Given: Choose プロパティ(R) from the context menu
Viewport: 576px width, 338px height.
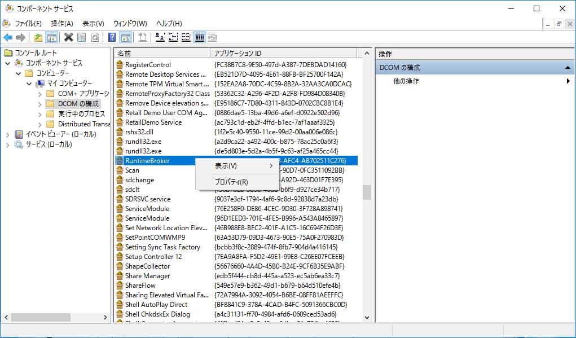Looking at the screenshot, I should pyautogui.click(x=231, y=182).
